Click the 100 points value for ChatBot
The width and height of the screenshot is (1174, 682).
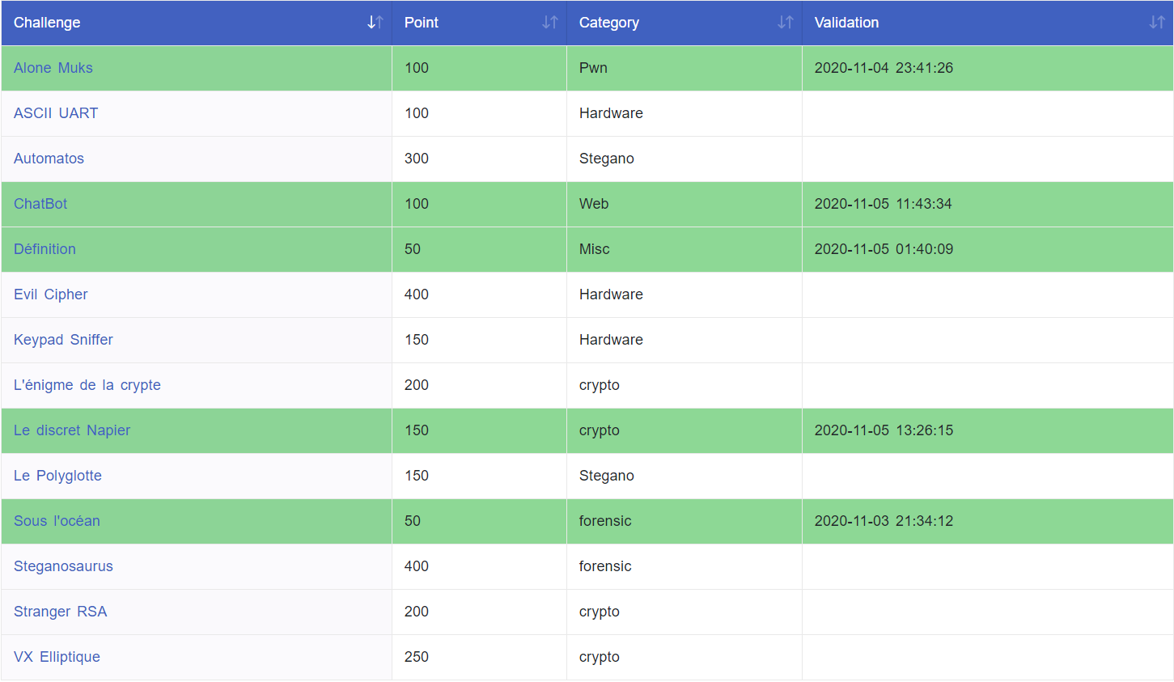(x=417, y=204)
